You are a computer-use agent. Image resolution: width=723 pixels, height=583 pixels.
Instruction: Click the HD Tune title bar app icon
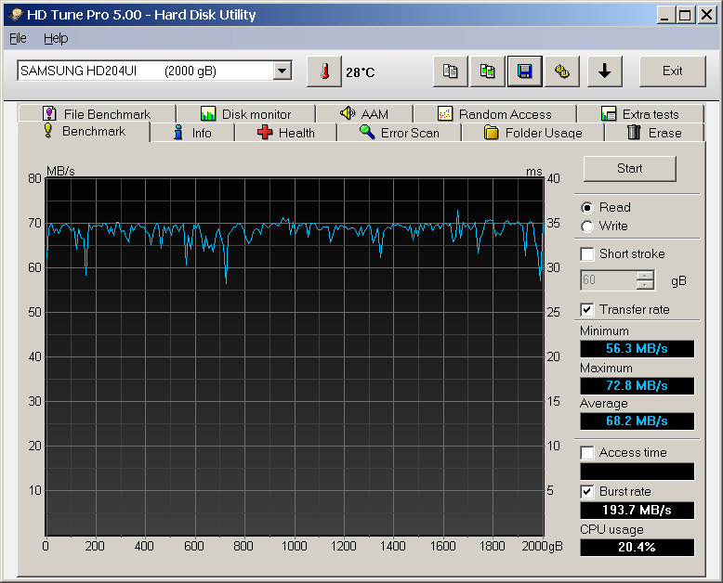pos(16,15)
